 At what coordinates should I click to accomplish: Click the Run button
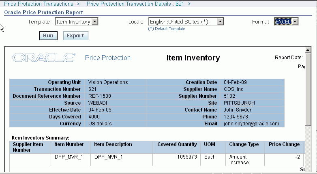(48, 36)
